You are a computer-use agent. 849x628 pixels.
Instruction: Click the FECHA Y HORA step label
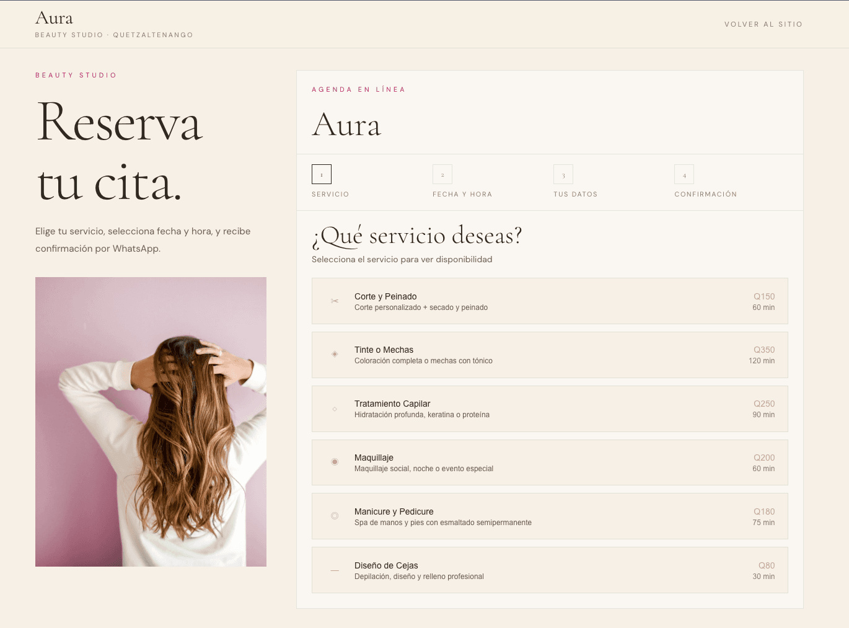462,194
